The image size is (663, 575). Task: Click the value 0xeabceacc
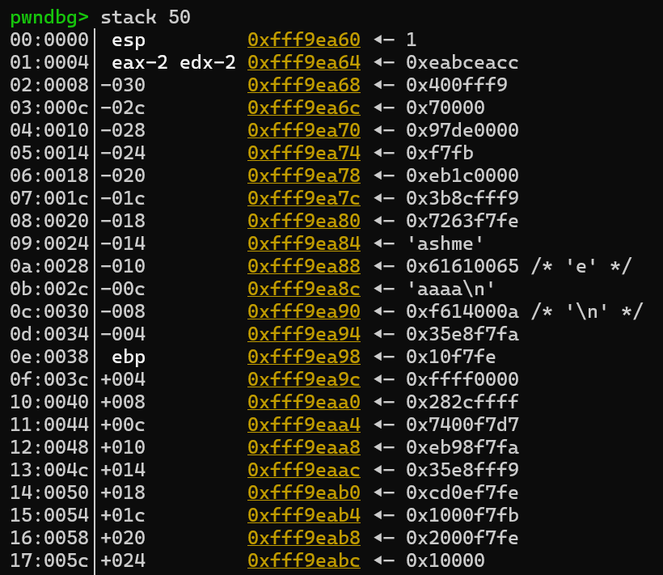(x=462, y=62)
